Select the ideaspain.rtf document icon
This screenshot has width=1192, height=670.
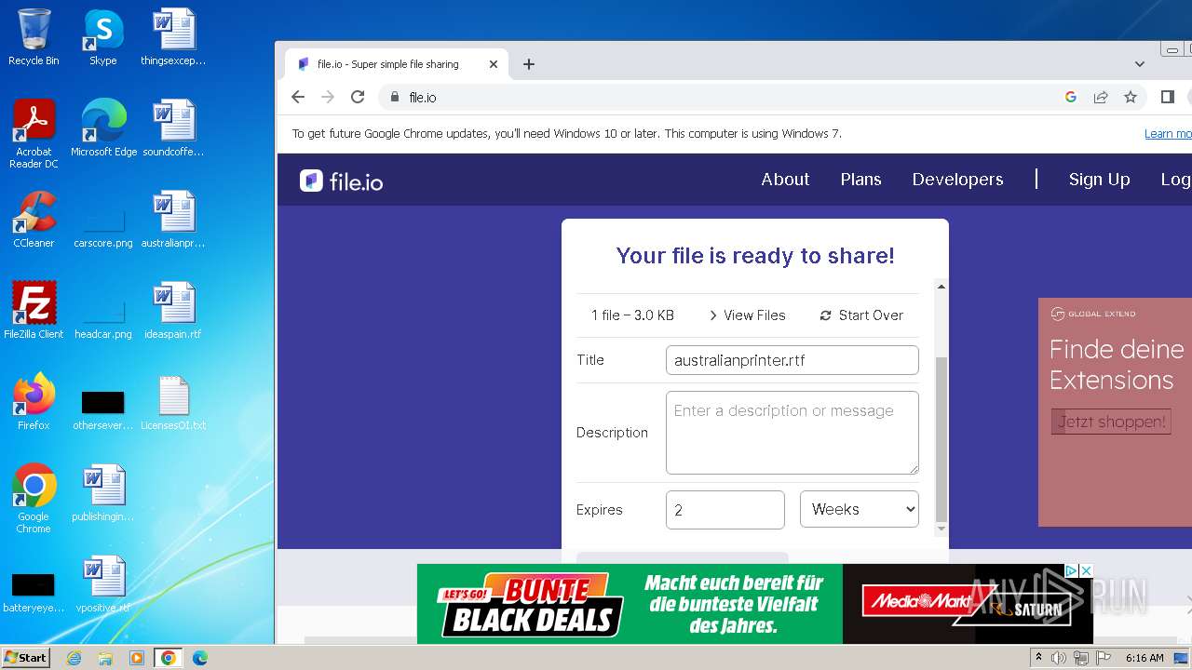pos(173,311)
